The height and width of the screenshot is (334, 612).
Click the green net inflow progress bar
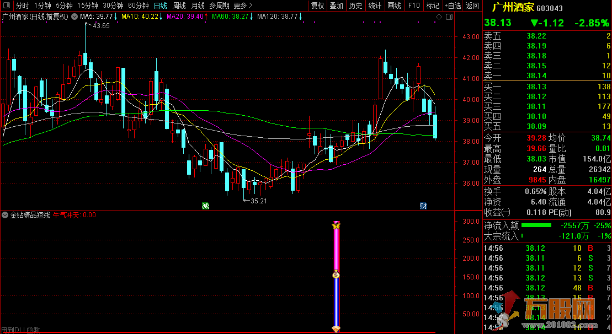(x=536, y=225)
